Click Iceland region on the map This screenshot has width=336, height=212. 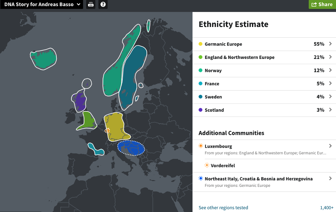click(44, 59)
